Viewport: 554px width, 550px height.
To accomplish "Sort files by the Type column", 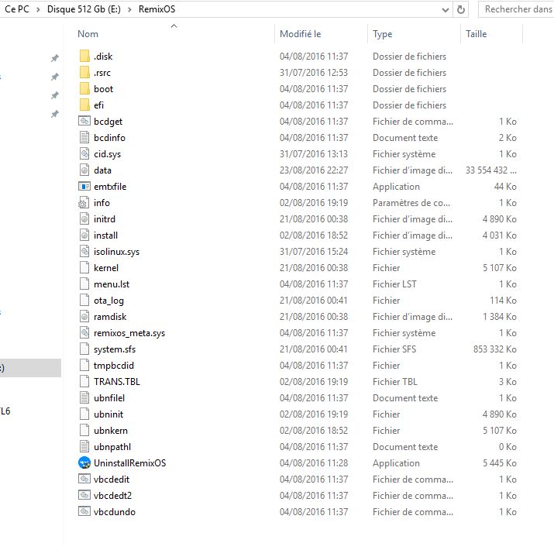I will click(382, 34).
